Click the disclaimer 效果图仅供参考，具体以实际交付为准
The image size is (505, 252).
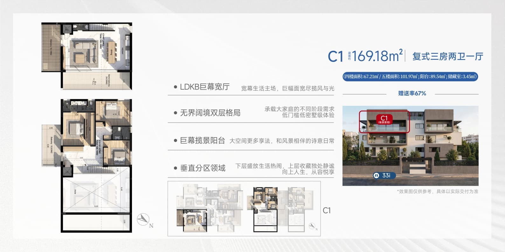click(438, 191)
